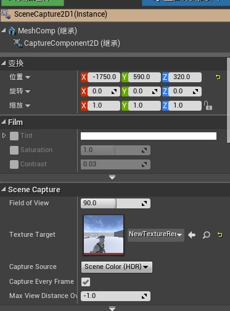Enable the Tint override checkbox

(x=14, y=136)
